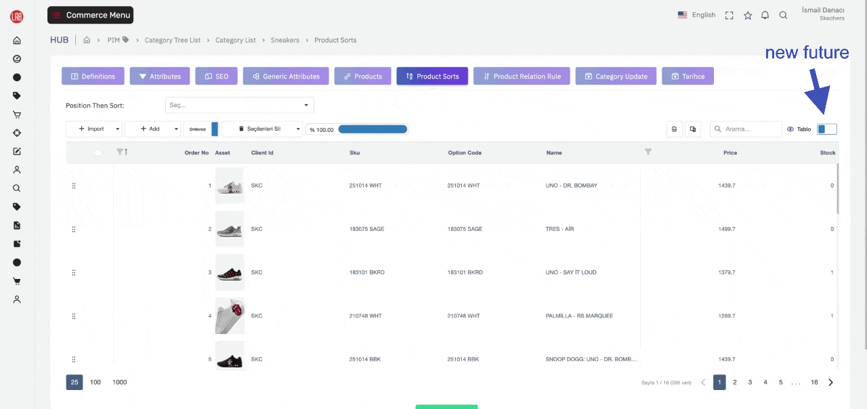Screen dimensions: 867x409
Task: Click the pencil edit icon in sidebar
Action: click(x=17, y=152)
